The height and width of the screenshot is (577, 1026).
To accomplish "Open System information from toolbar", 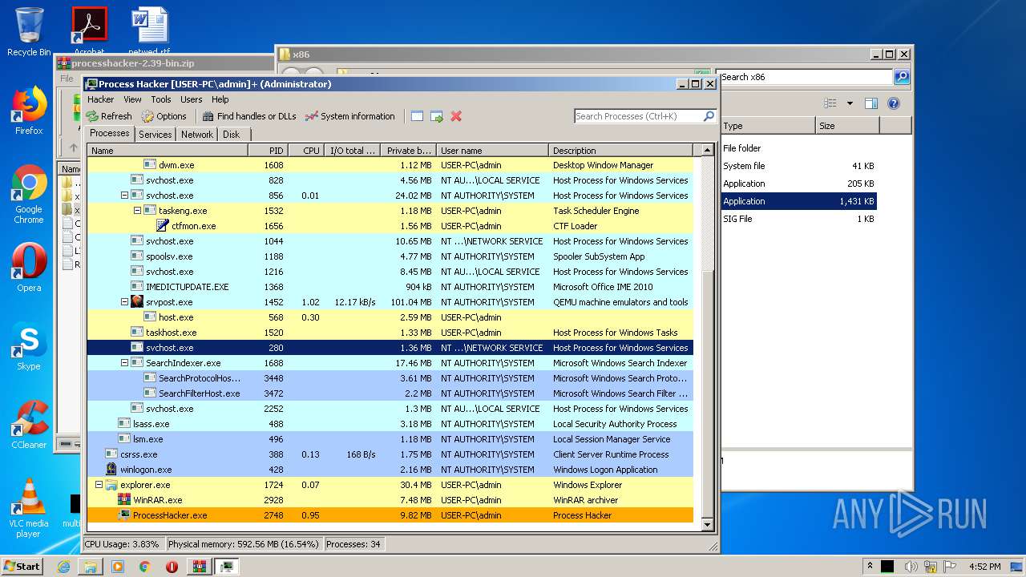I will coord(349,116).
